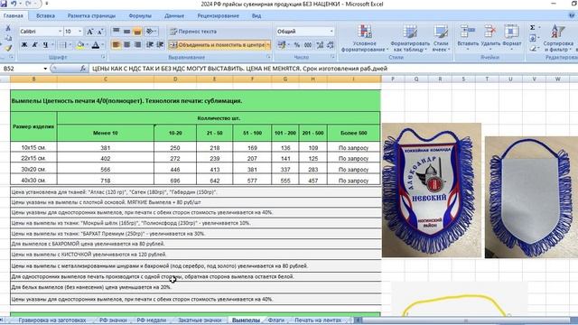Toggle Перенос текста wrap text
The image size is (578, 325).
(193, 32)
